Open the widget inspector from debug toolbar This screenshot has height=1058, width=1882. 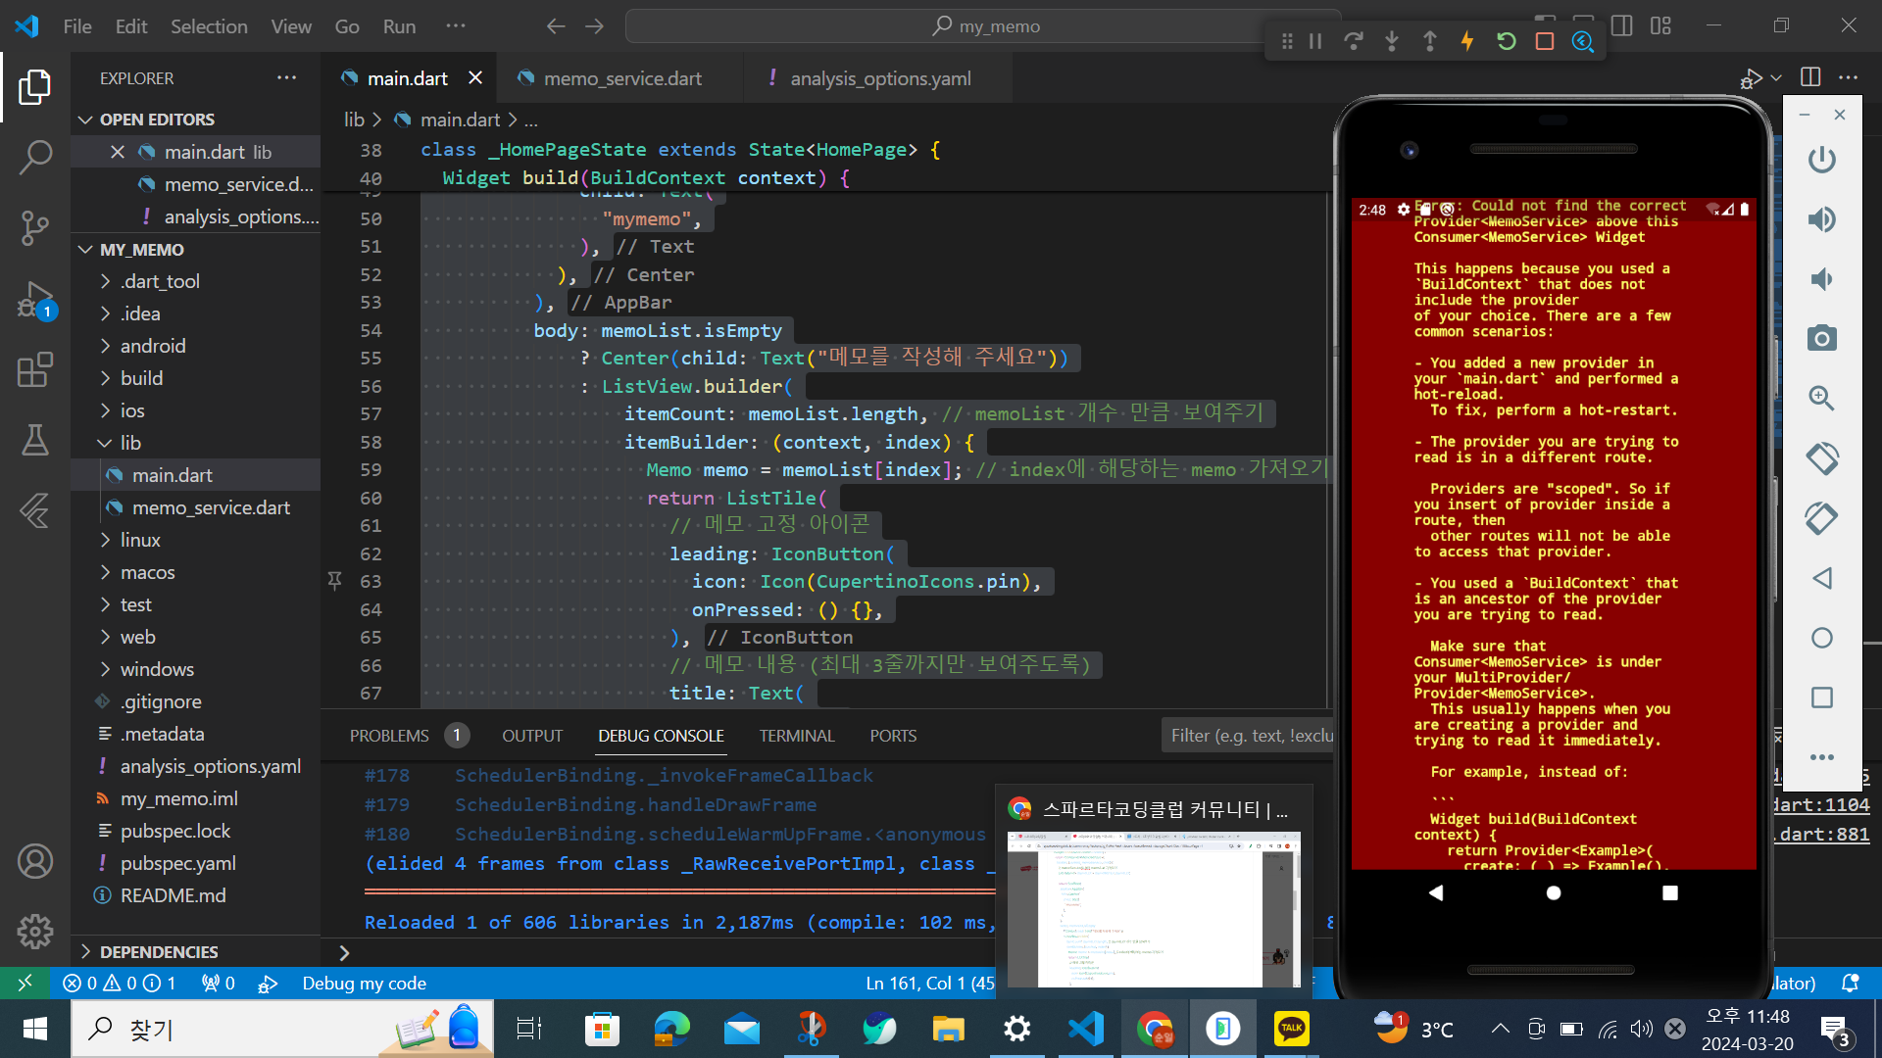click(x=1583, y=41)
